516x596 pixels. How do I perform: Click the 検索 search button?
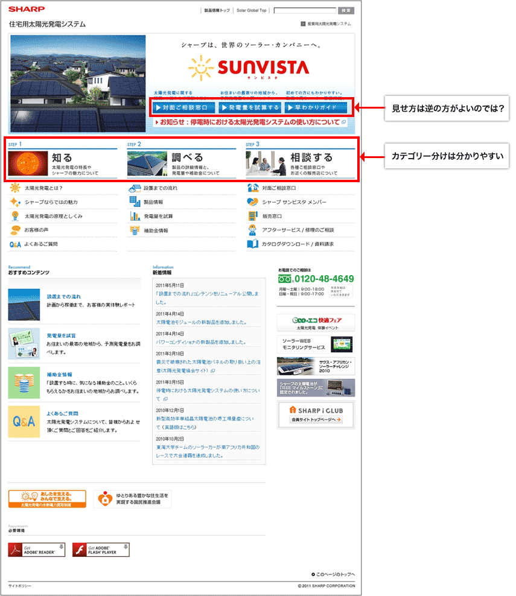(x=346, y=10)
